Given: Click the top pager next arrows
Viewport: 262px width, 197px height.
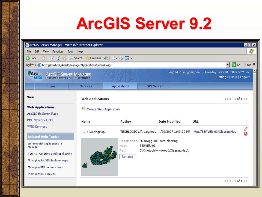Looking at the screenshot, I should (x=246, y=99).
